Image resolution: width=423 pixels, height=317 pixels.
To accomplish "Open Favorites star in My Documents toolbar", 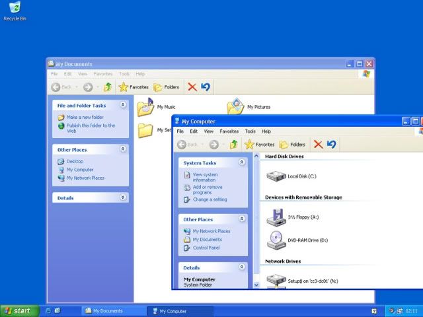I will tap(134, 87).
